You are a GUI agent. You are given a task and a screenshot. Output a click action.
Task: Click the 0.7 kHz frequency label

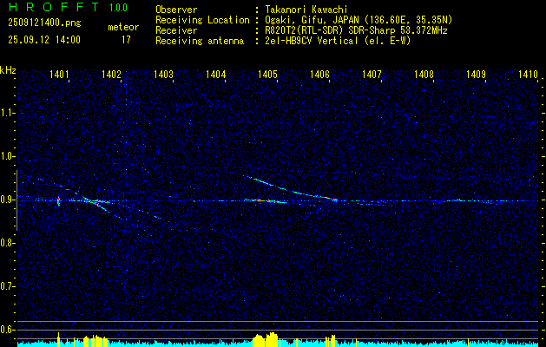[x=8, y=286]
